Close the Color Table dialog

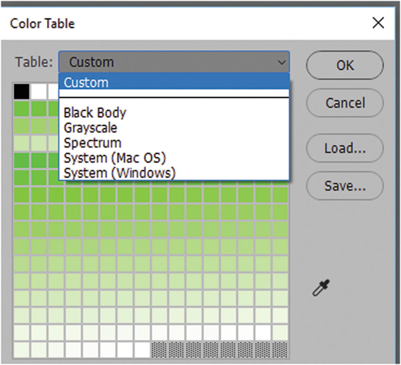click(x=378, y=23)
